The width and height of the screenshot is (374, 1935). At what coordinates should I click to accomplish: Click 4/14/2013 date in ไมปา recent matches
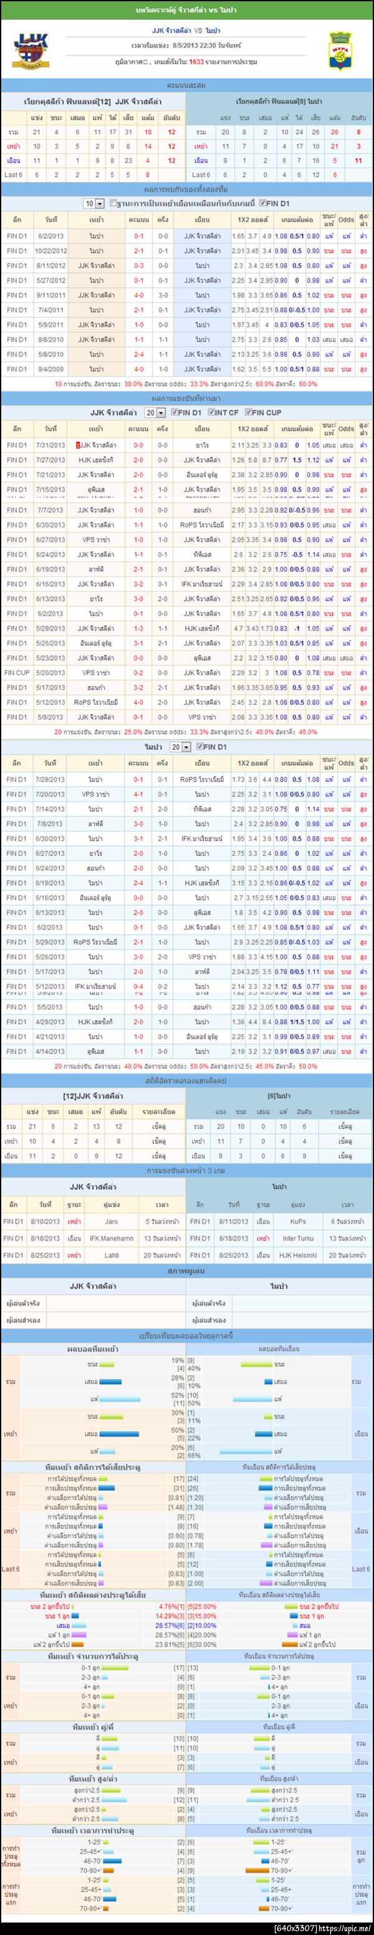[x=50, y=1051]
